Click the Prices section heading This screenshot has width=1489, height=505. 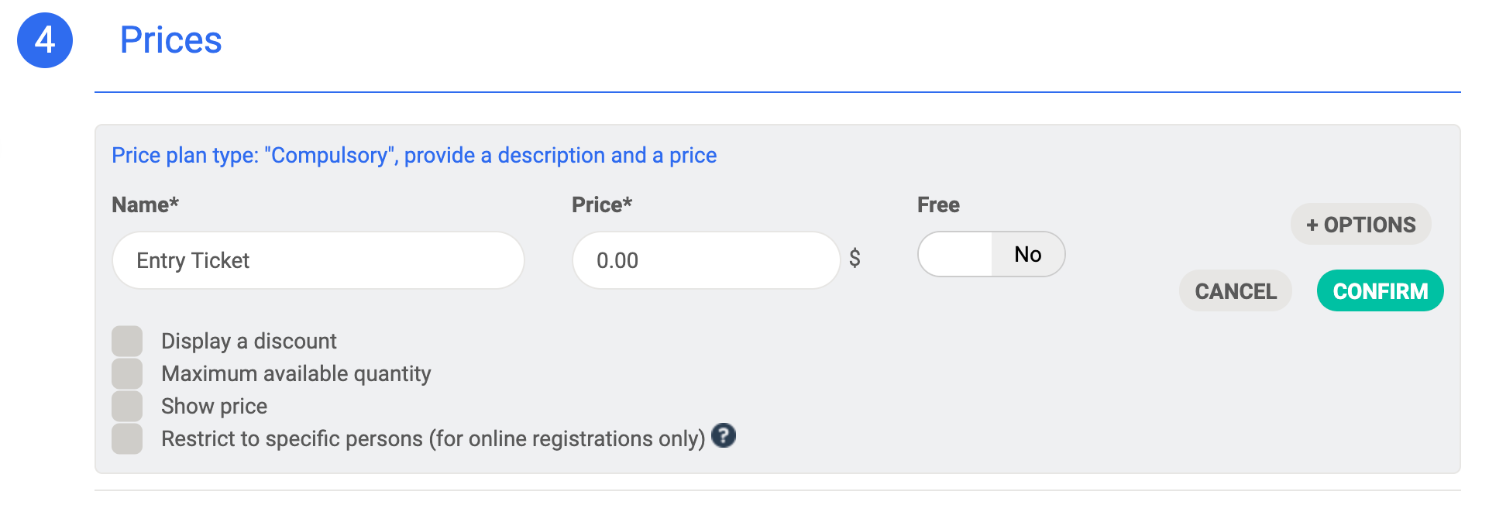(x=170, y=40)
